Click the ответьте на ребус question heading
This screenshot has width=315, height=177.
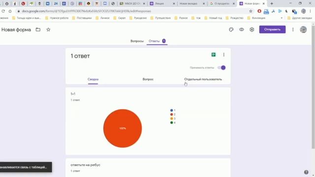[x=85, y=165]
